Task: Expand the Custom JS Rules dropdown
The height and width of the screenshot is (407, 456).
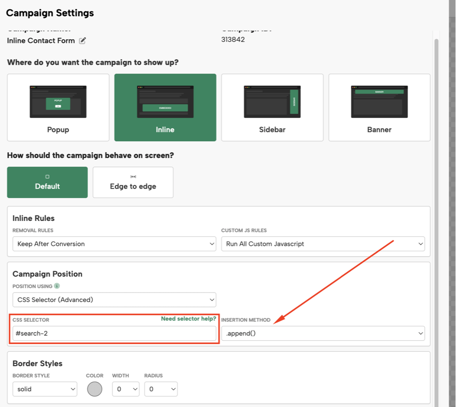Action: 323,244
